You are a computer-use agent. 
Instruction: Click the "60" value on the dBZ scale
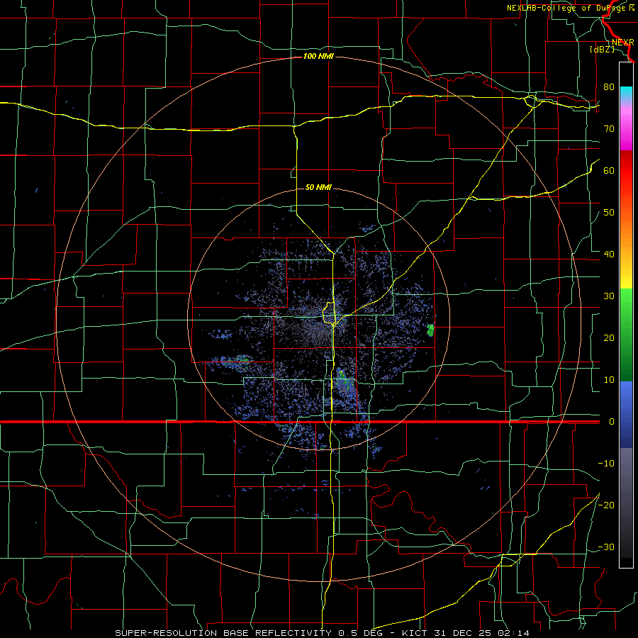609,170
